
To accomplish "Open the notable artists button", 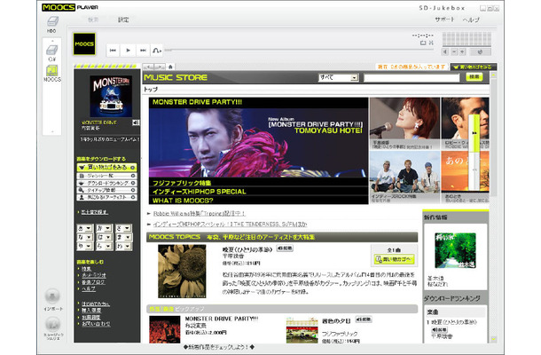I will [106, 198].
